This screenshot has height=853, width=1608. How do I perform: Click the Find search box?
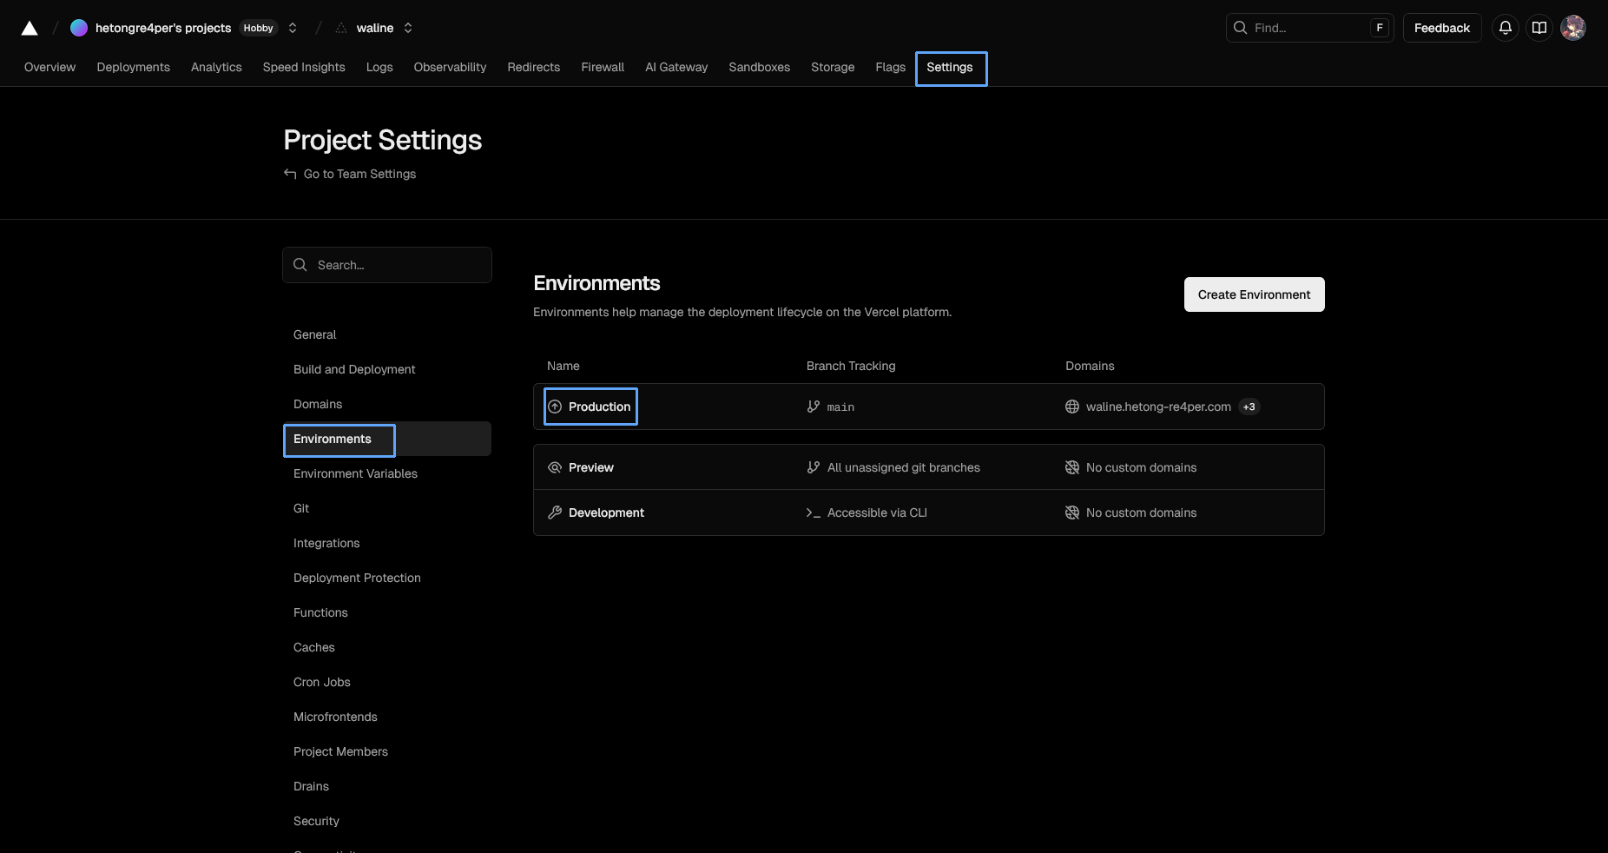[x=1307, y=28]
